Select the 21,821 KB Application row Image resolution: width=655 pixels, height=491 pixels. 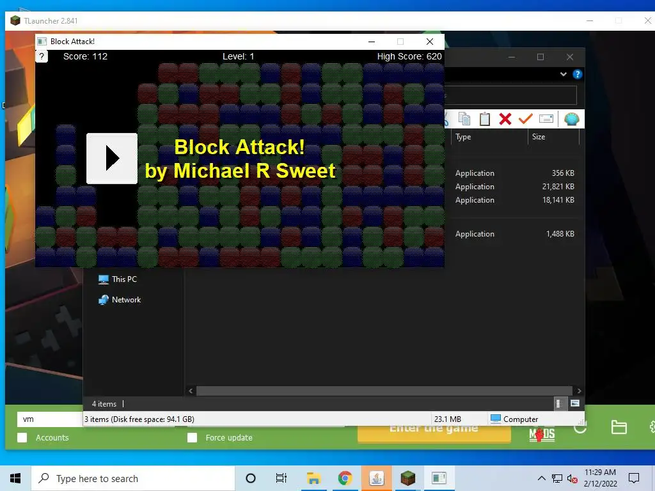click(515, 187)
